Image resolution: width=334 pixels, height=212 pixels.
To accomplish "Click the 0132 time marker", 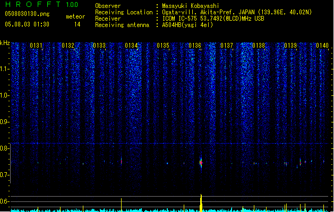I will [68, 46].
